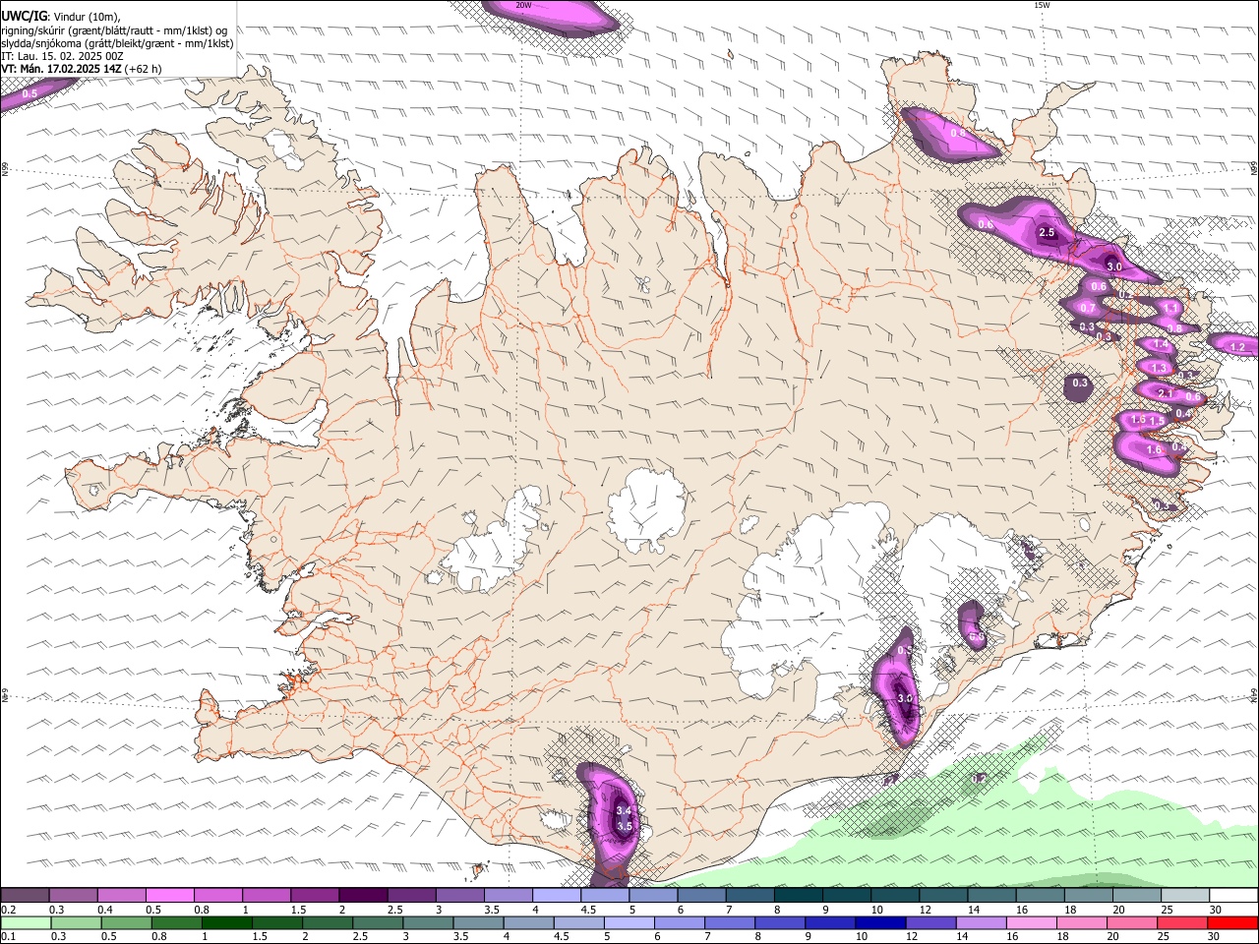Click the pale green bottom-row swatch at 0.1
1259x944 pixels.
[27, 923]
